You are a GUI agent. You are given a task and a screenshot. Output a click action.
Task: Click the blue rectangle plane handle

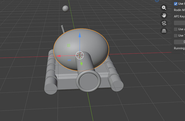(69, 60)
